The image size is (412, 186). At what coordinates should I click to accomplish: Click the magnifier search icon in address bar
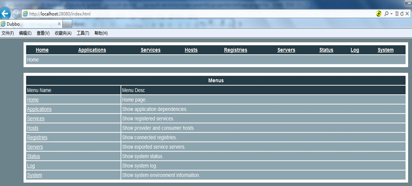[386, 13]
